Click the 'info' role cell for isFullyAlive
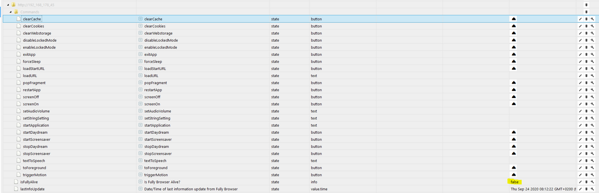 click(314, 182)
